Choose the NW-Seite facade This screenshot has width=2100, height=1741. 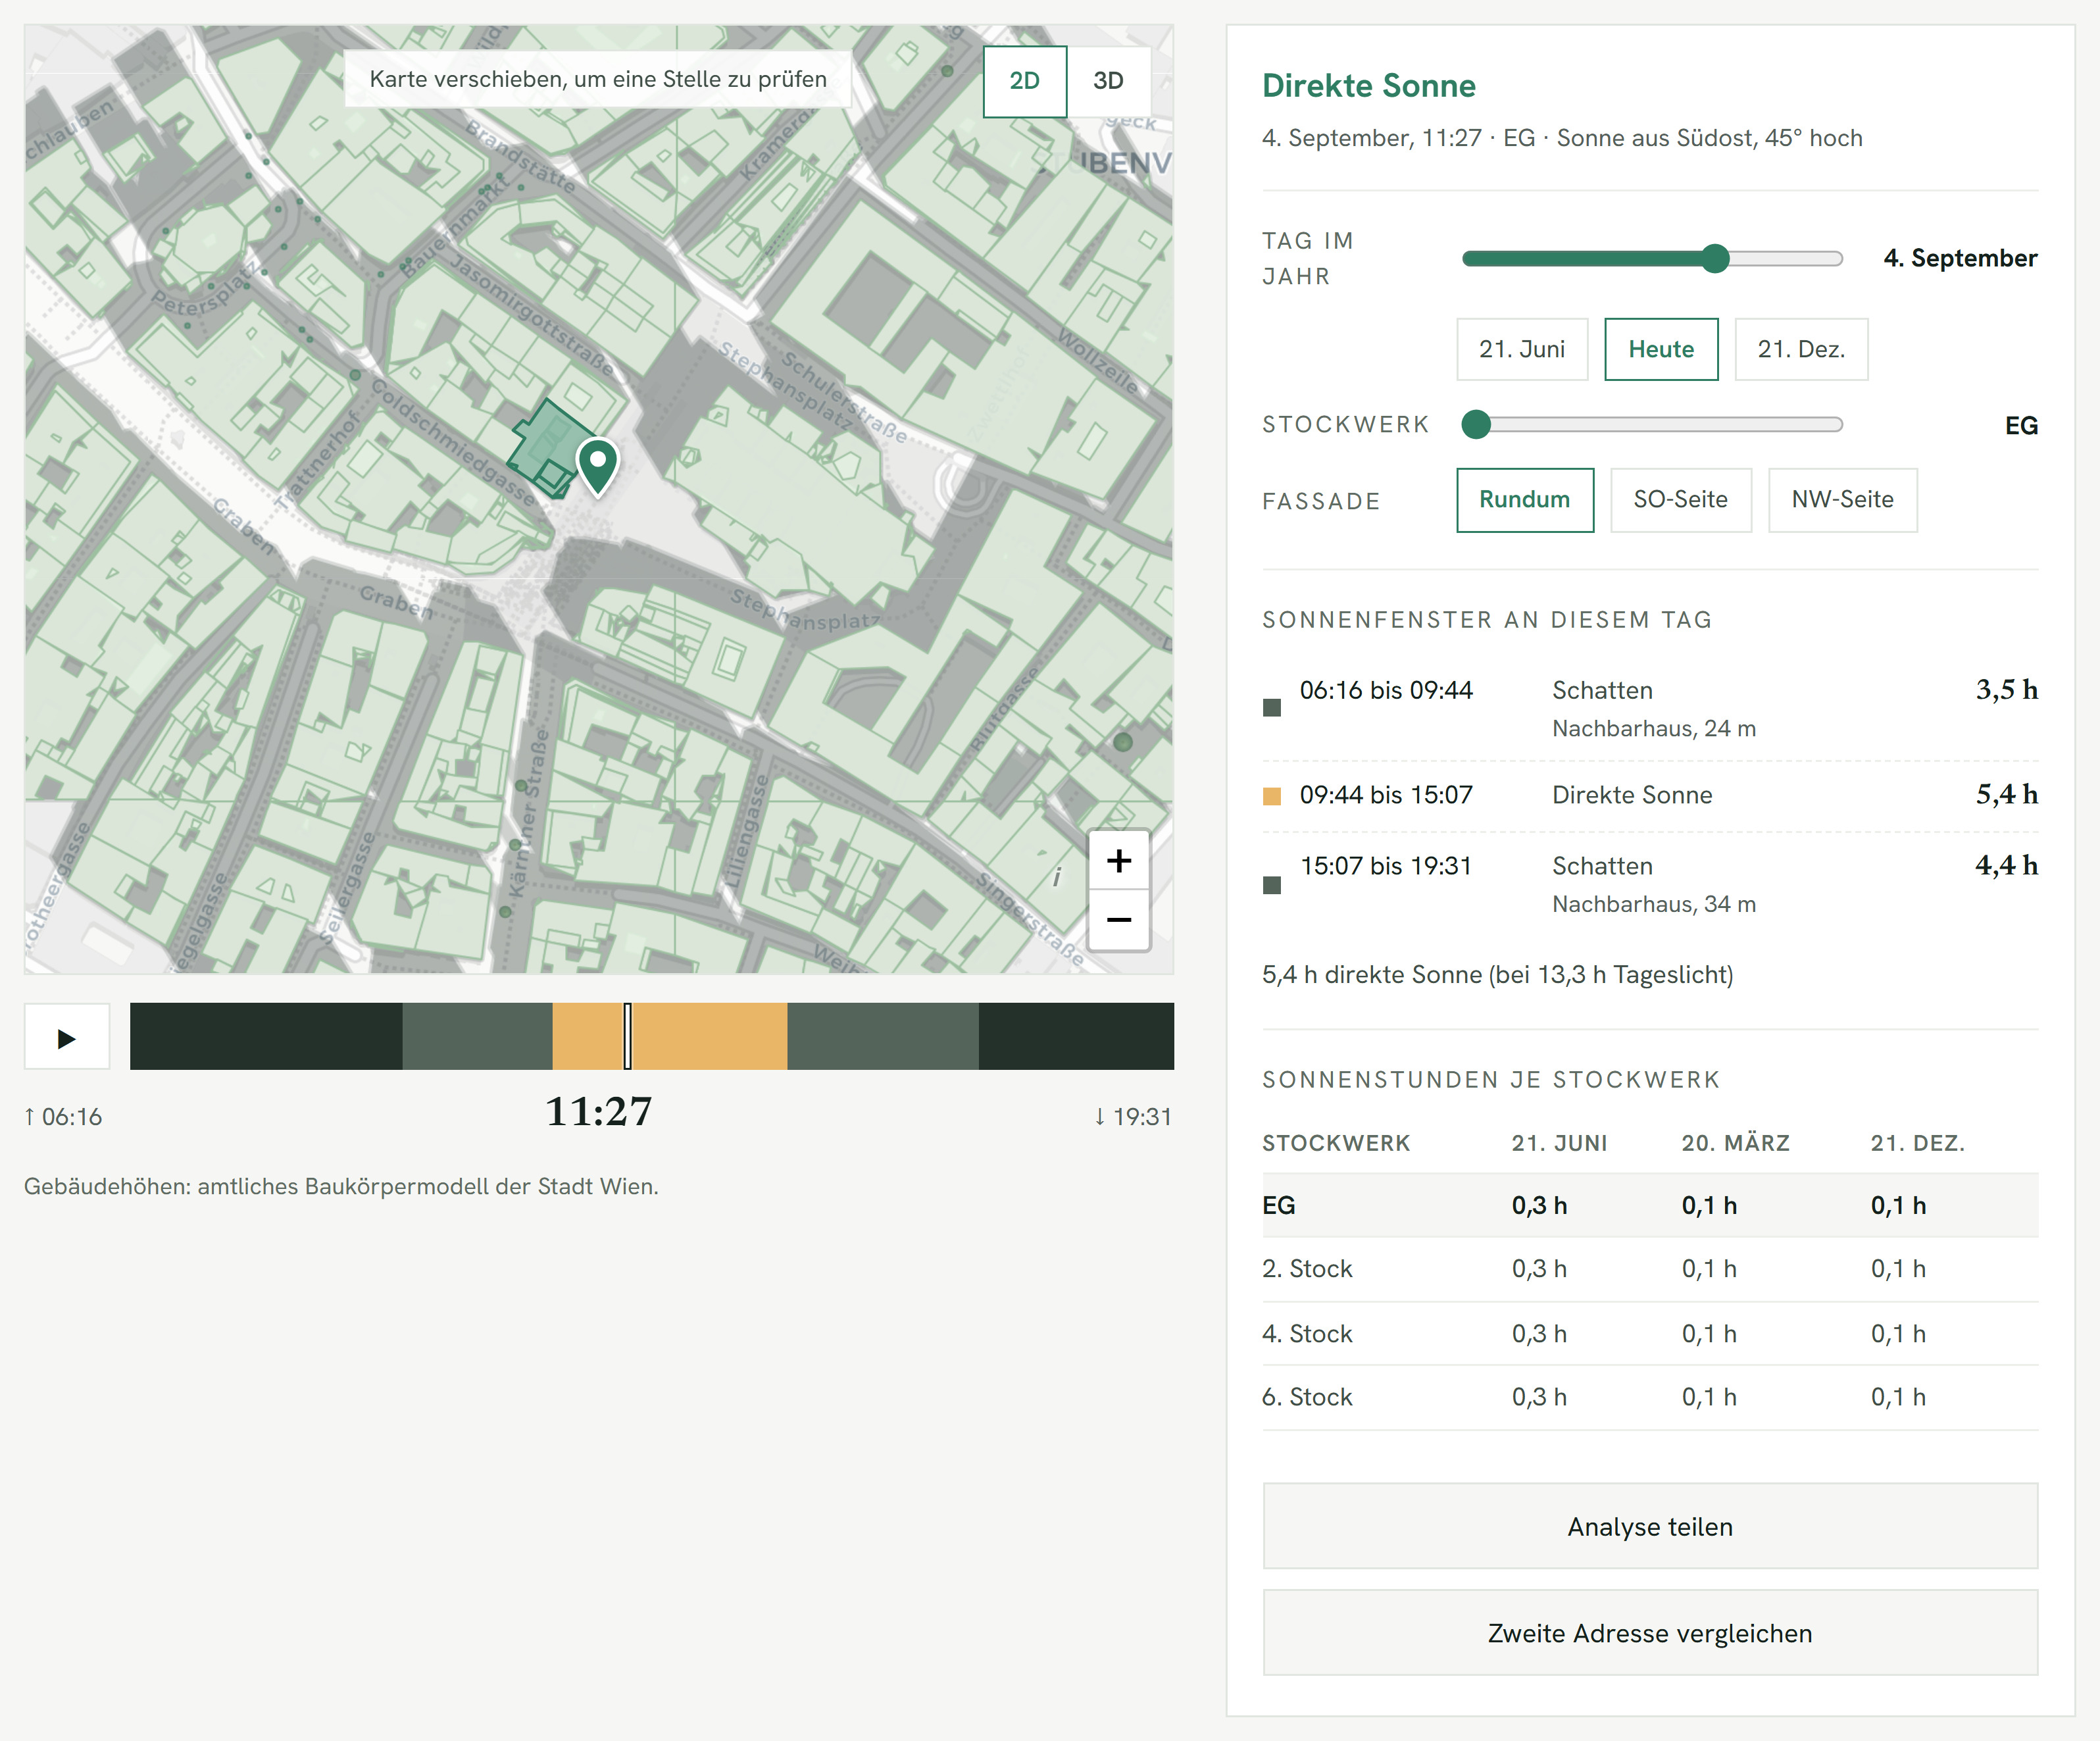click(x=1843, y=500)
